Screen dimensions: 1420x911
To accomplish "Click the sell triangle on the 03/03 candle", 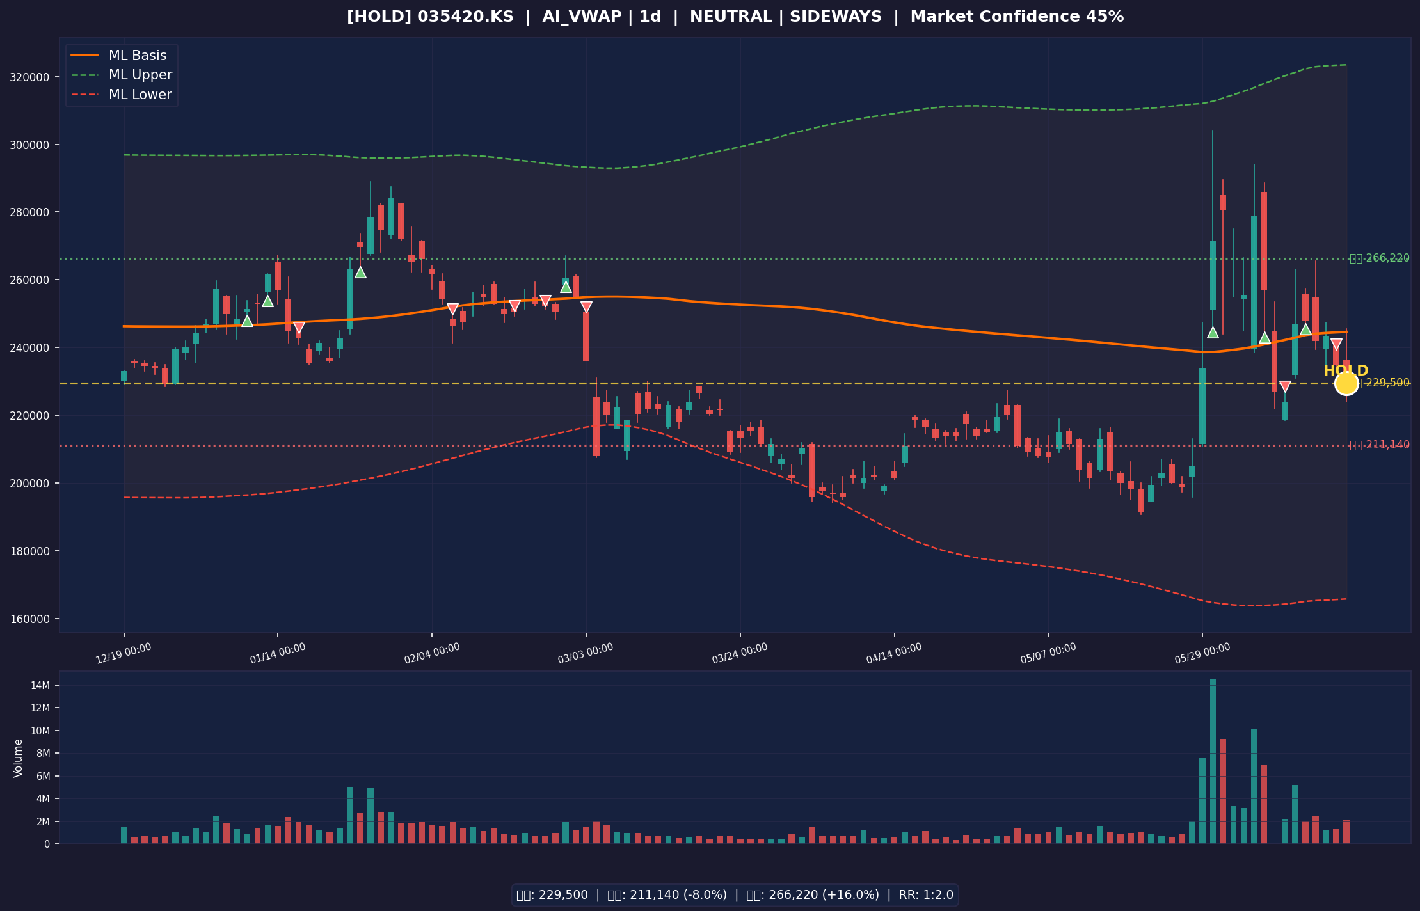I will [587, 307].
